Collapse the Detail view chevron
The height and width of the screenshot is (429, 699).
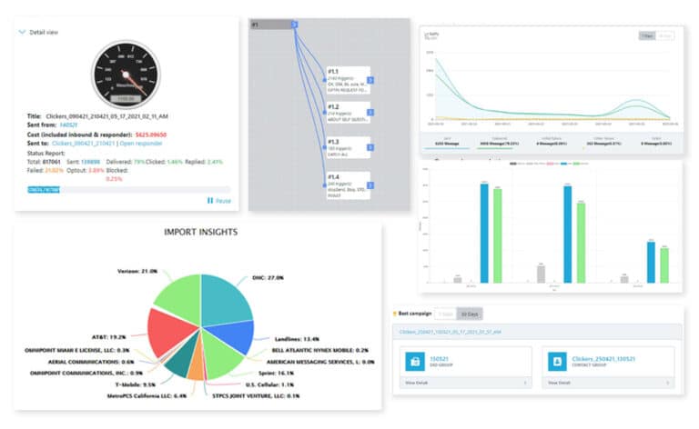[22, 31]
